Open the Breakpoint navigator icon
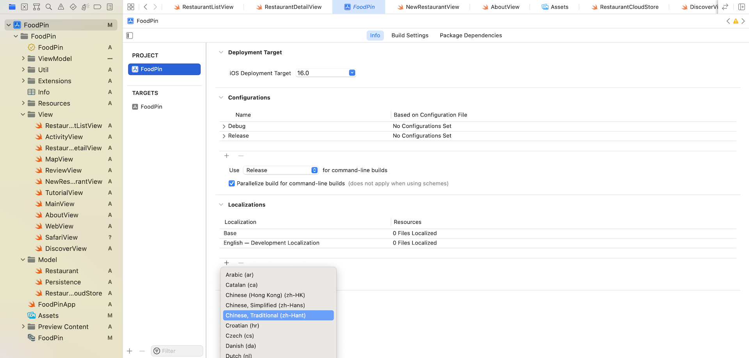 point(98,7)
